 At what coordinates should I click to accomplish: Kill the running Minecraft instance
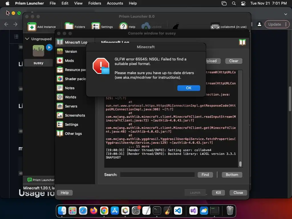pyautogui.click(x=218, y=192)
